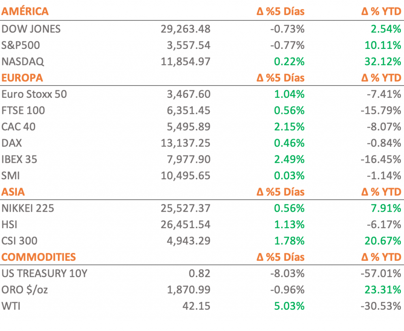Click the Δ % YTD header in AMÉRICA
This screenshot has width=404, height=331.
point(381,11)
